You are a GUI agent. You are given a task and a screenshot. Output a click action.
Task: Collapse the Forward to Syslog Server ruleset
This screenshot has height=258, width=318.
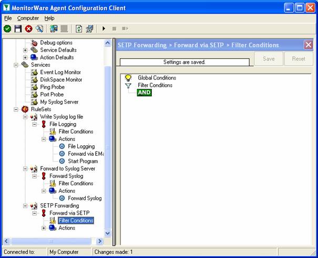25,169
